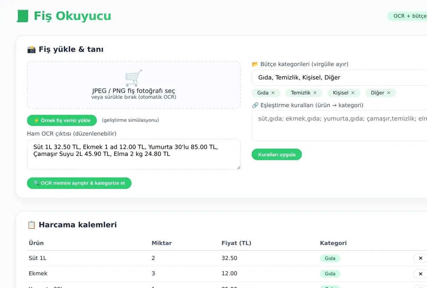
Task: Click the shopping cart upload icon
Action: [133, 78]
